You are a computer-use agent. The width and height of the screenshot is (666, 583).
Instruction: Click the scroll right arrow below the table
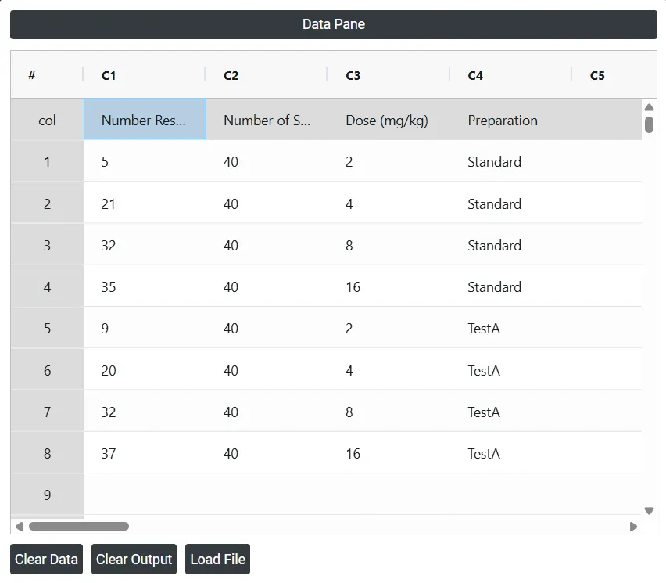(x=633, y=527)
